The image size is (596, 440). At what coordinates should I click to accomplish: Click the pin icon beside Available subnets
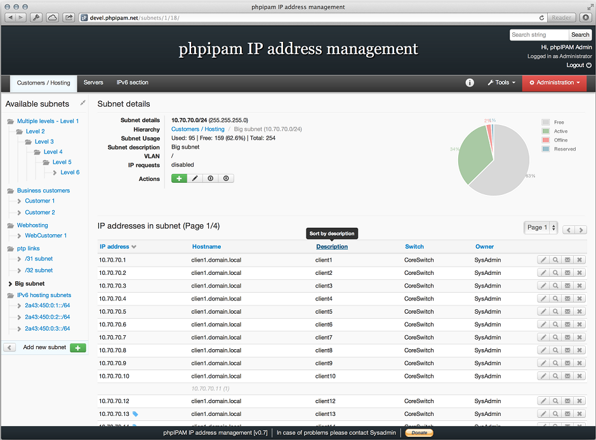[x=83, y=103]
